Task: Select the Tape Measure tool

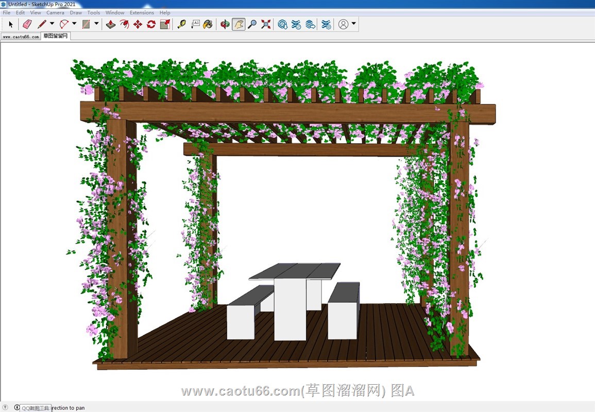Action: coord(182,25)
